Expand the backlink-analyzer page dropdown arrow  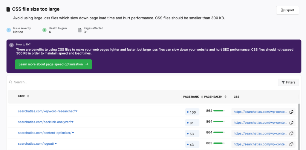coord(73,122)
